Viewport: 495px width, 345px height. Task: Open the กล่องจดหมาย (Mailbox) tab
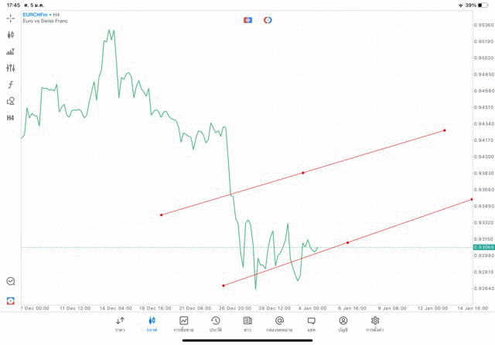click(279, 323)
